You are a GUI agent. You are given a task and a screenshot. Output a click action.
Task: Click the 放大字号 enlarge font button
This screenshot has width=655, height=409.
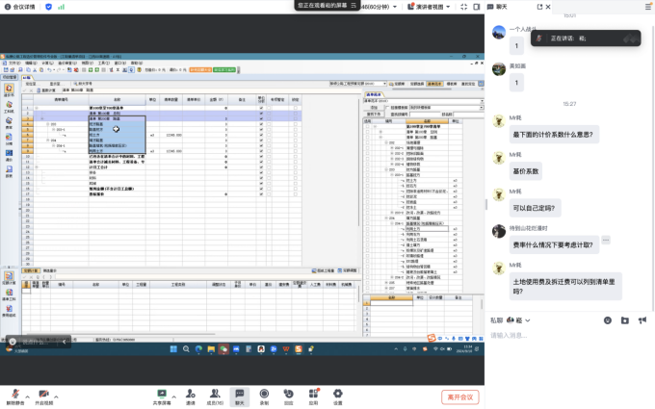pos(83,84)
